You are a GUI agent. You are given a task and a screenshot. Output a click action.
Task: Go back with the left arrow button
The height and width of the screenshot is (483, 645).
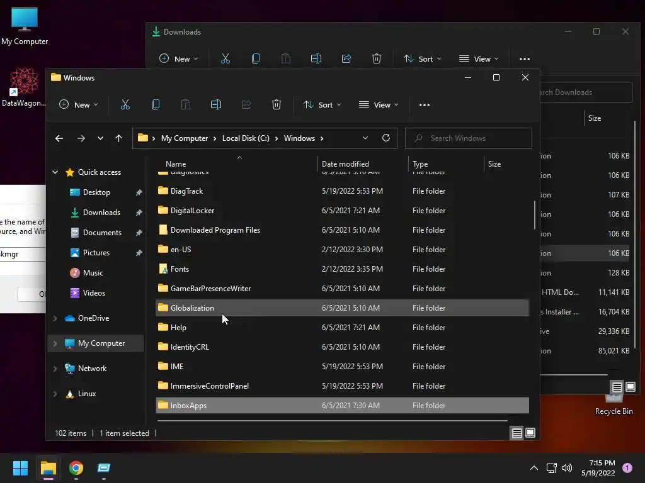(59, 138)
